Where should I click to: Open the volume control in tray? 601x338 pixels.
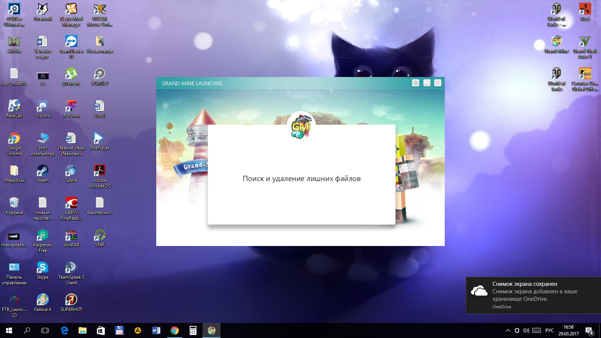[x=526, y=330]
